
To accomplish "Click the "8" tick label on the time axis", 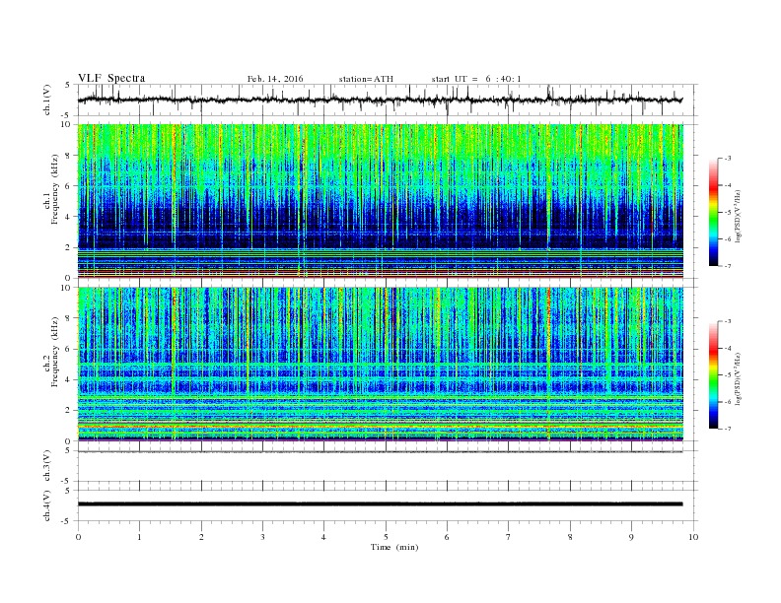I will tap(570, 537).
